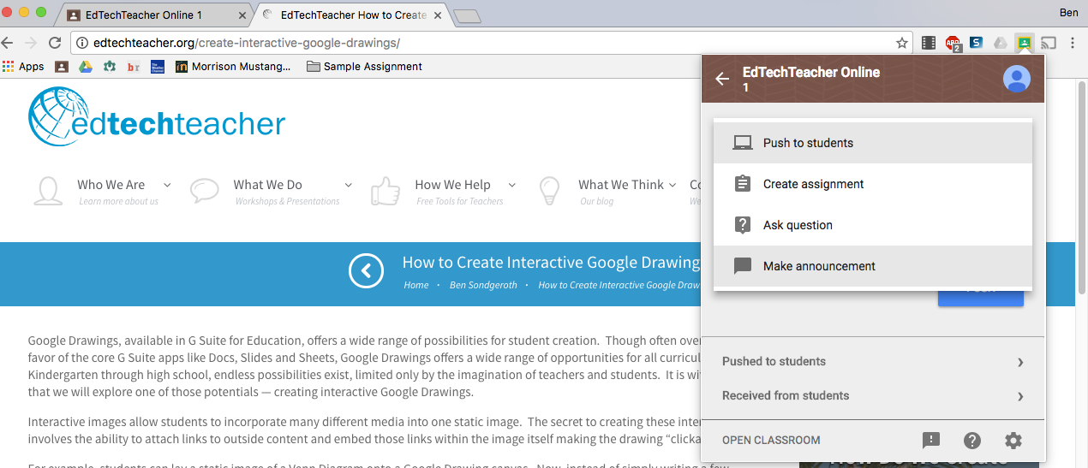This screenshot has width=1088, height=468.
Task: Click the circled back arrow on blue banner
Action: click(366, 271)
